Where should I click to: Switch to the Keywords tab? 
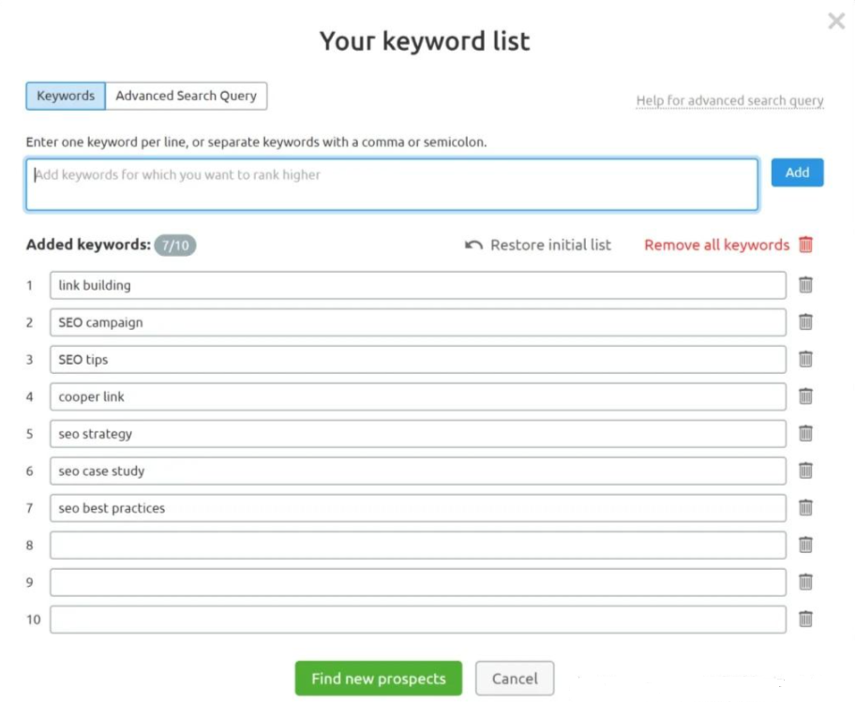coord(66,96)
